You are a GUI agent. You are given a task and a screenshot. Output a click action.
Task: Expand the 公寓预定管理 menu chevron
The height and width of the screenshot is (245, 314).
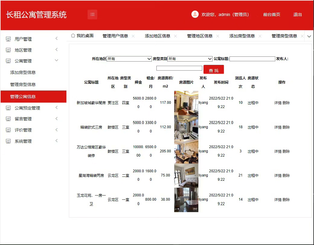[x=57, y=107]
